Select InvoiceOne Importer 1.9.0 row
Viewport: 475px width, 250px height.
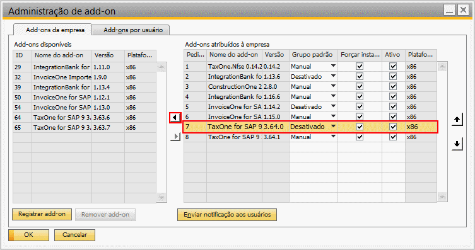pos(85,77)
